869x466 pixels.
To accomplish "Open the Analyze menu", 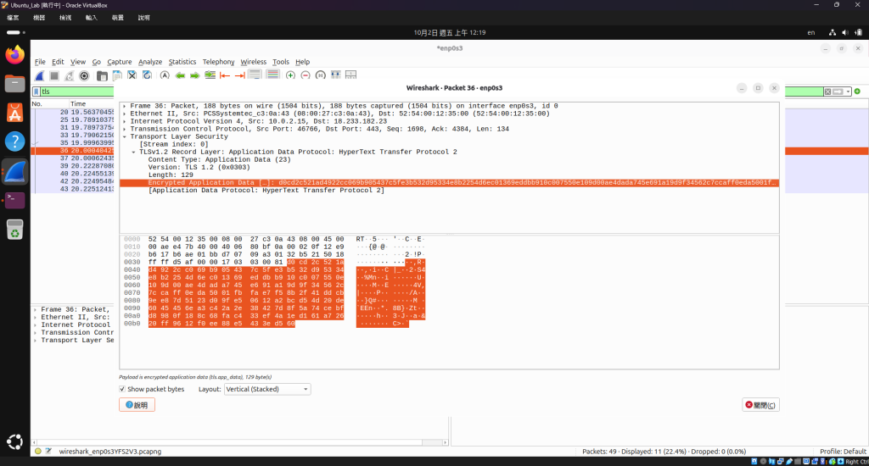I will tap(150, 62).
